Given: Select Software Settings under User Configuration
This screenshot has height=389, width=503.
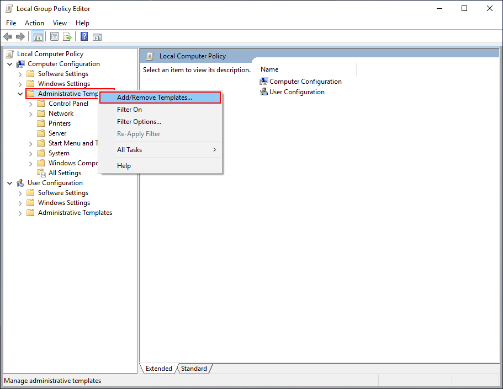Looking at the screenshot, I should pyautogui.click(x=63, y=193).
